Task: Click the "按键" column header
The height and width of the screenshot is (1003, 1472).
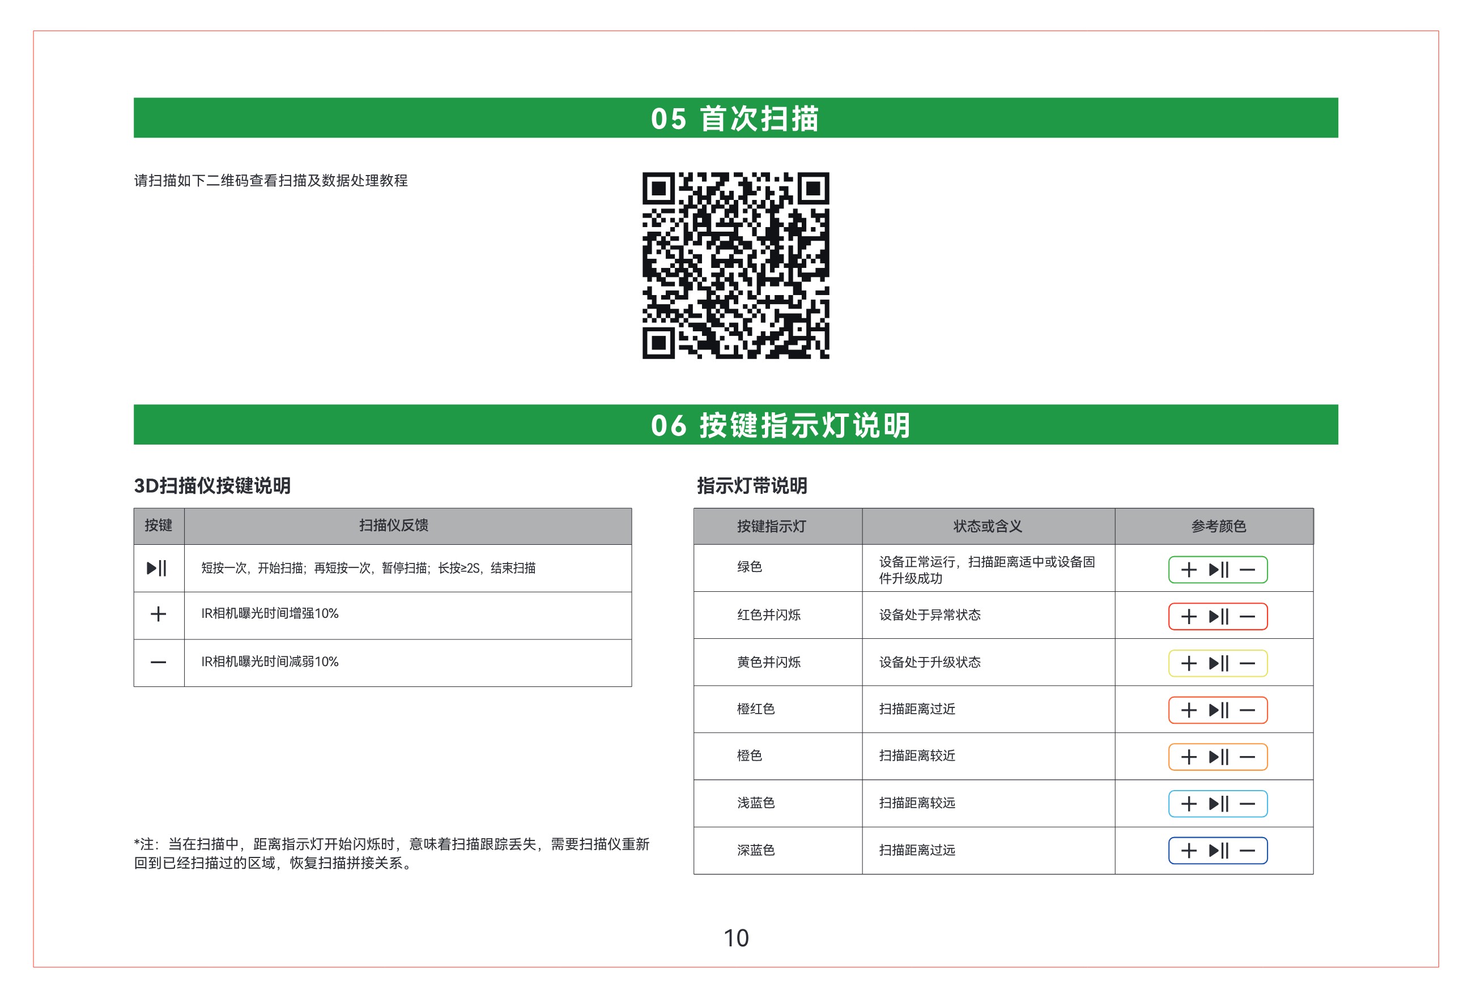Action: [x=158, y=525]
